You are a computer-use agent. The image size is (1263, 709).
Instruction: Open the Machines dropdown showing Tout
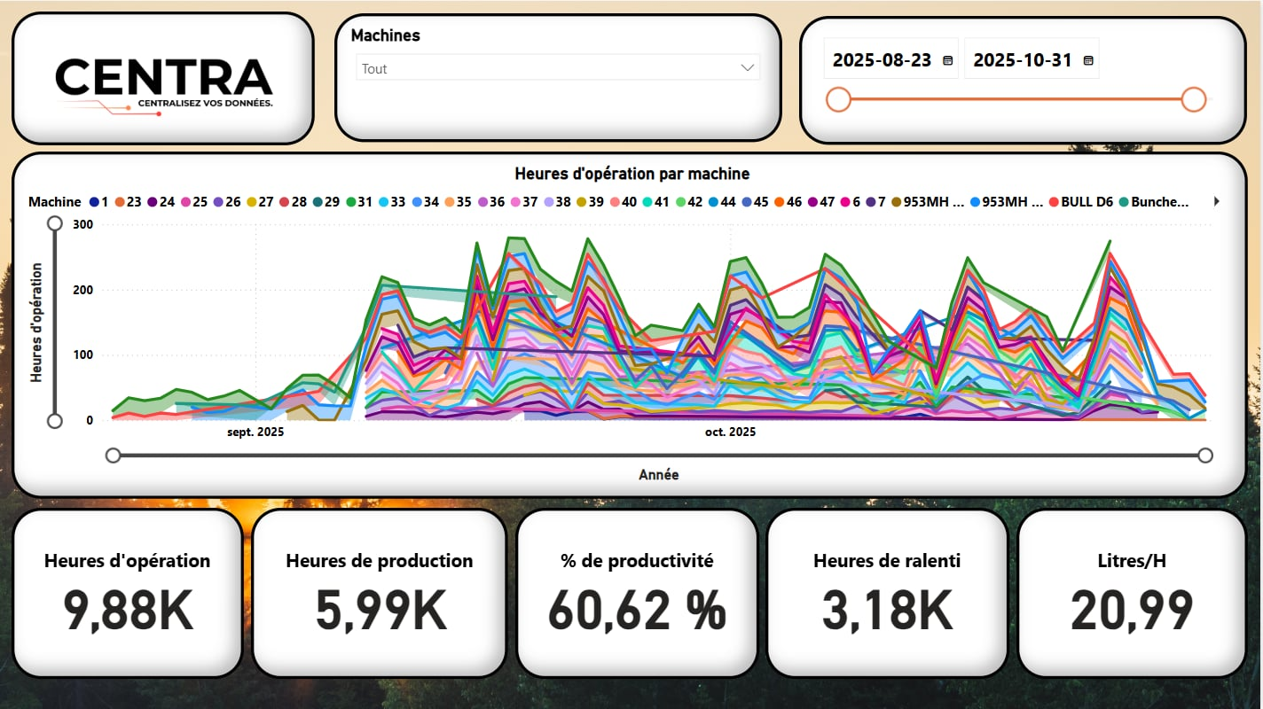coord(558,68)
